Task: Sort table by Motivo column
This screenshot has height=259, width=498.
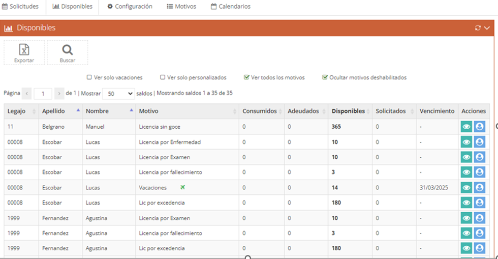Action: pos(188,111)
